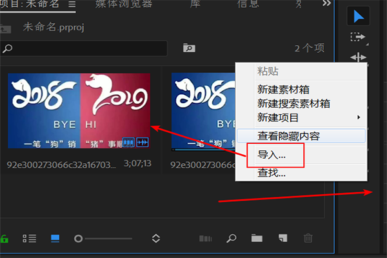Click the project search input field

point(83,48)
